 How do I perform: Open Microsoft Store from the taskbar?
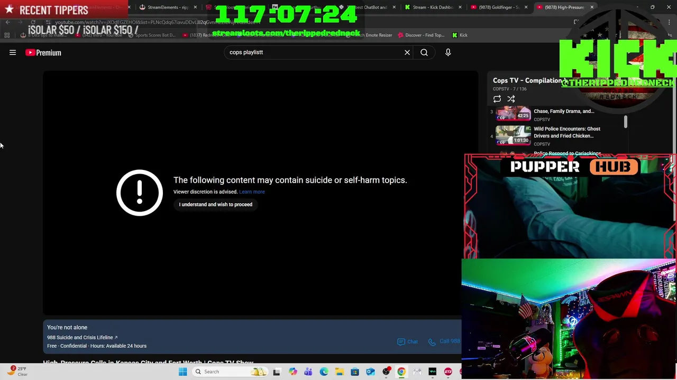point(355,372)
